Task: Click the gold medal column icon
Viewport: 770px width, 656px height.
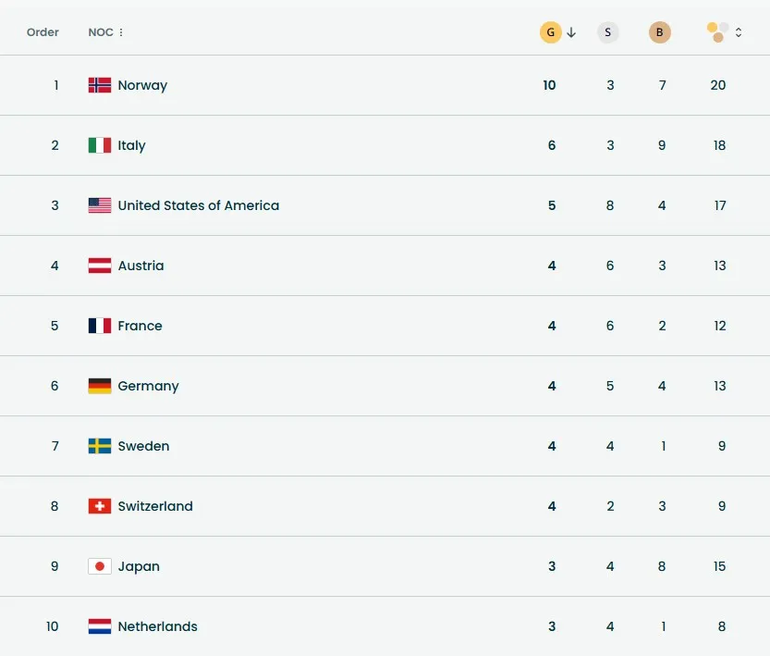Action: point(550,32)
